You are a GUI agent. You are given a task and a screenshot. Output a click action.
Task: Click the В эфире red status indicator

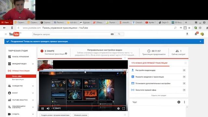[x=42, y=51]
